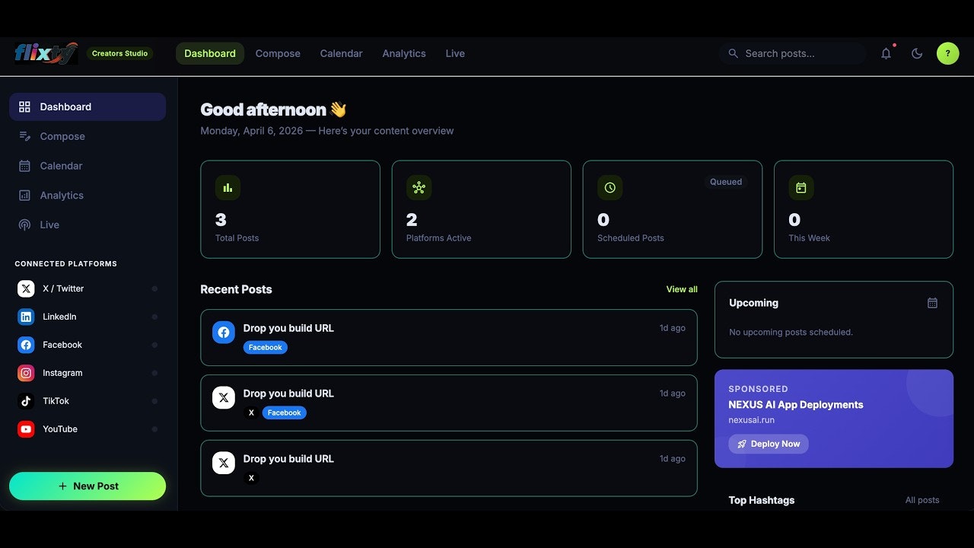
Task: Click the All posts filter link
Action: (x=922, y=500)
